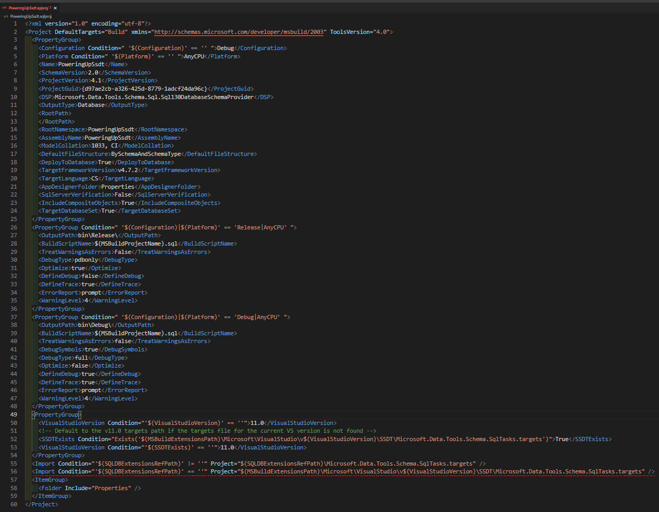
Task: Click the SchemaVersion value 2.0
Action: (x=93, y=72)
